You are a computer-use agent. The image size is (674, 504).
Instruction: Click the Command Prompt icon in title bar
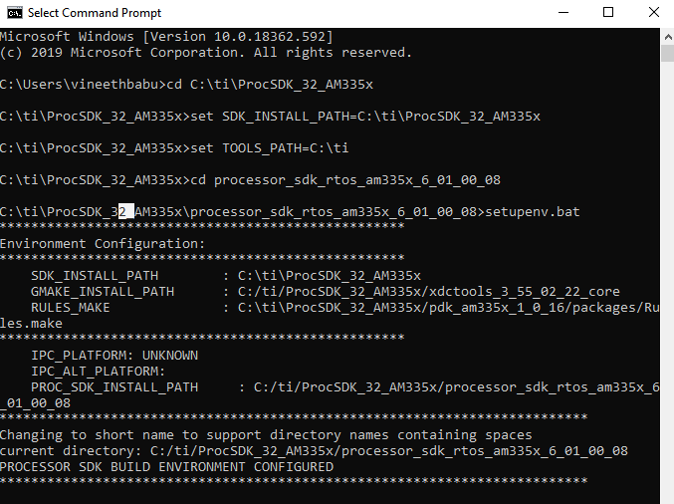(12, 13)
